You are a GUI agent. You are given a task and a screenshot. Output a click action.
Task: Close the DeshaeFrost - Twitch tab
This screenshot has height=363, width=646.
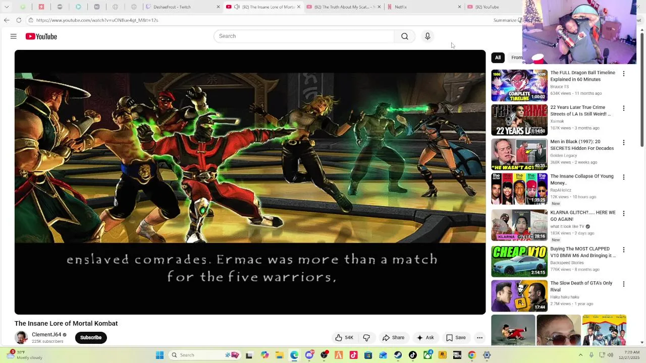(x=218, y=7)
